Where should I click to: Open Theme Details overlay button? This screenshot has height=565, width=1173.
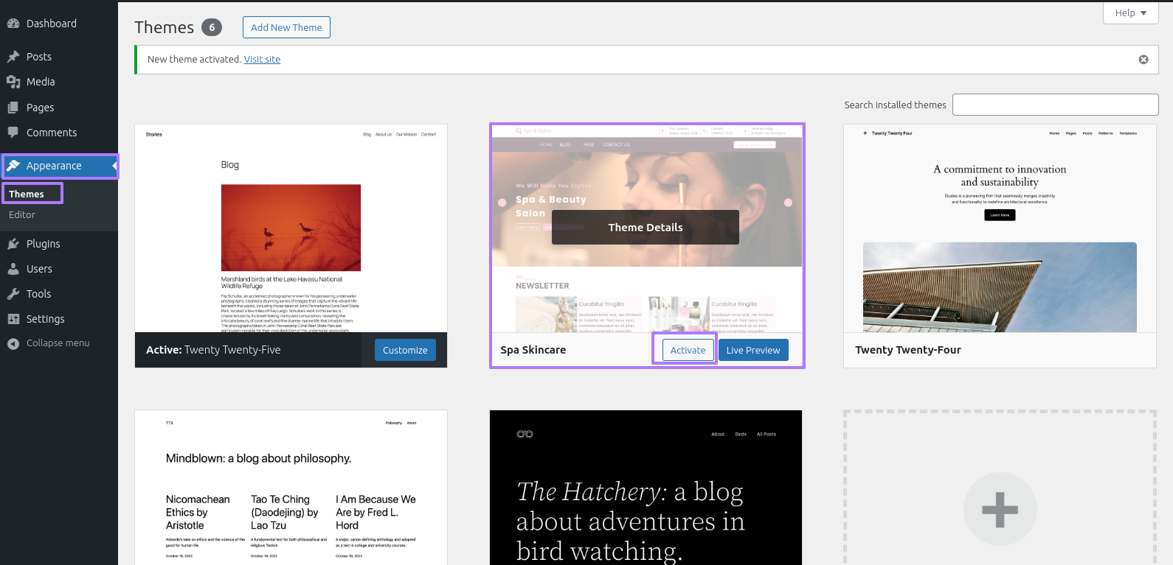(x=646, y=228)
